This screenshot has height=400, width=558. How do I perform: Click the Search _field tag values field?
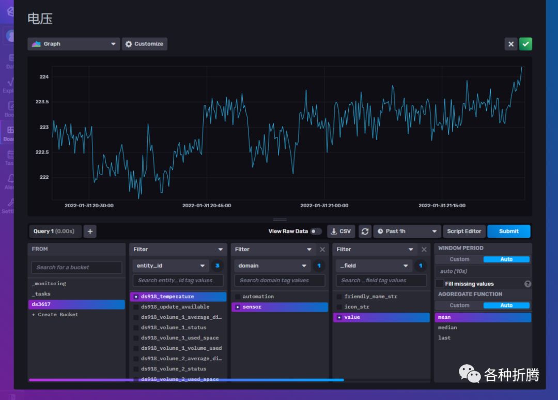(381, 281)
